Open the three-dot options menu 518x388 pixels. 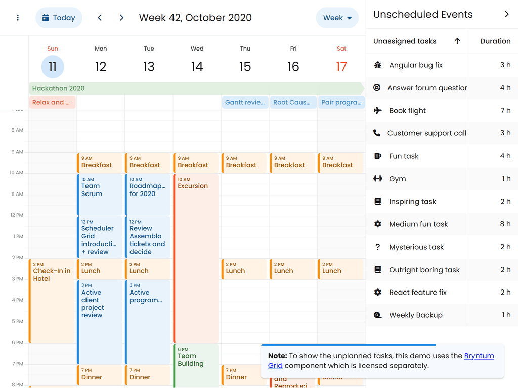(18, 18)
